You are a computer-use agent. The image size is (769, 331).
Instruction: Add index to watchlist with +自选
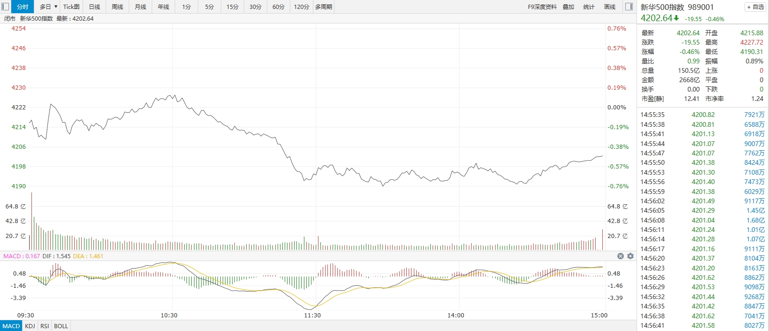click(755, 7)
